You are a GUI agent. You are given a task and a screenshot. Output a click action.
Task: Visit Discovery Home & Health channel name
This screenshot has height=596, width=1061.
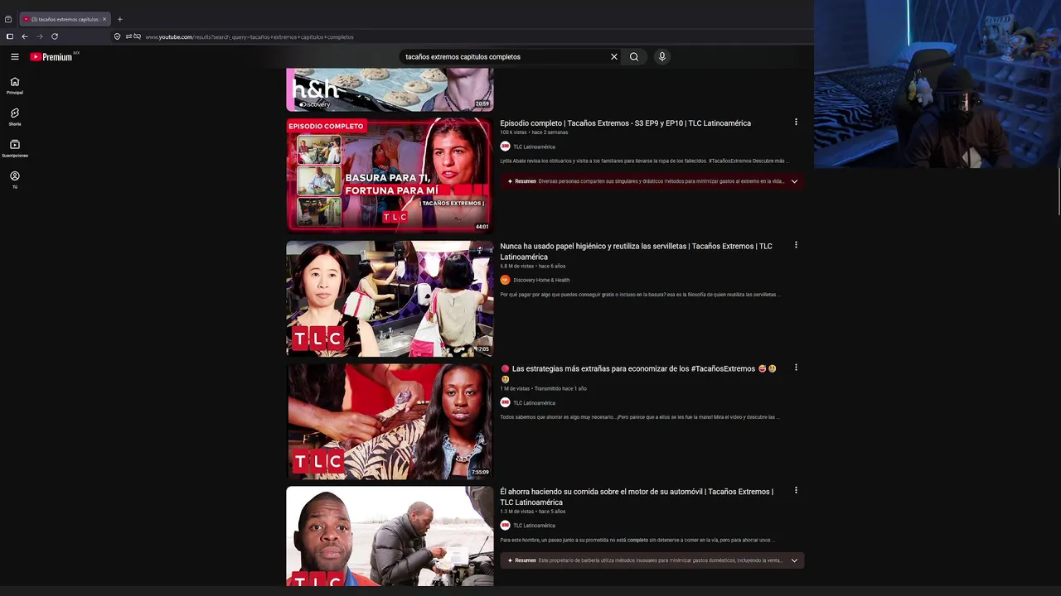[x=541, y=280]
